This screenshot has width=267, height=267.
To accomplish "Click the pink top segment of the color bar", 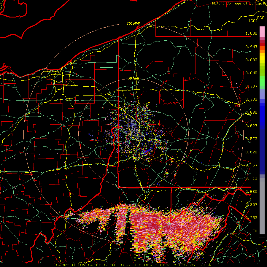I will click(262, 31).
